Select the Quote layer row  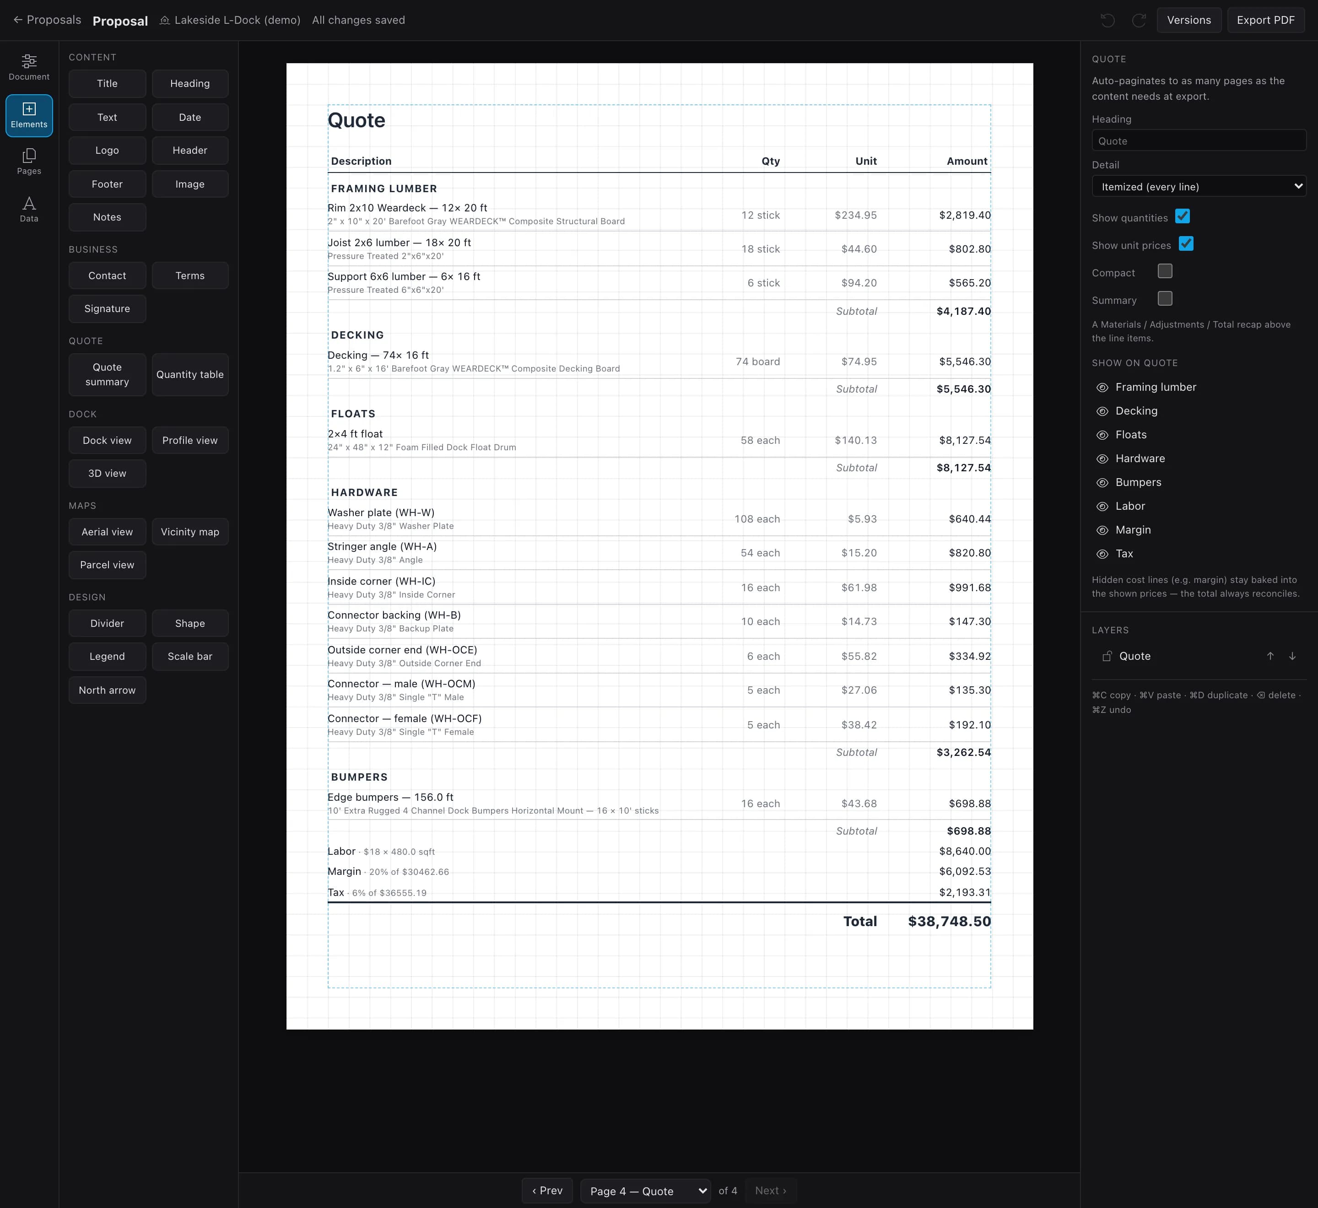[x=1199, y=656]
